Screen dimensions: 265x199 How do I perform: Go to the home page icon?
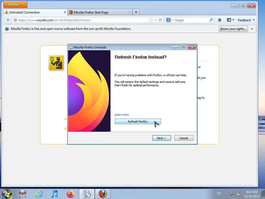point(219,20)
